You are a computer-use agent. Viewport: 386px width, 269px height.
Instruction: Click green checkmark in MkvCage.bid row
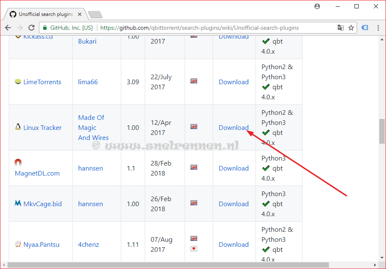266,204
